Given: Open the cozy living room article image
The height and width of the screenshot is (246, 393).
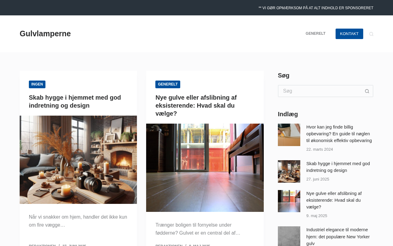Looking at the screenshot, I should [78, 160].
